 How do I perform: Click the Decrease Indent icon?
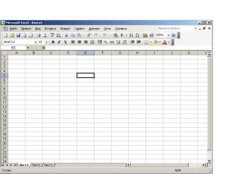point(133,42)
